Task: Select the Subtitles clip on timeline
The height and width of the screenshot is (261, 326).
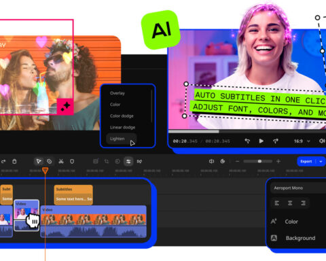Action: [x=73, y=194]
